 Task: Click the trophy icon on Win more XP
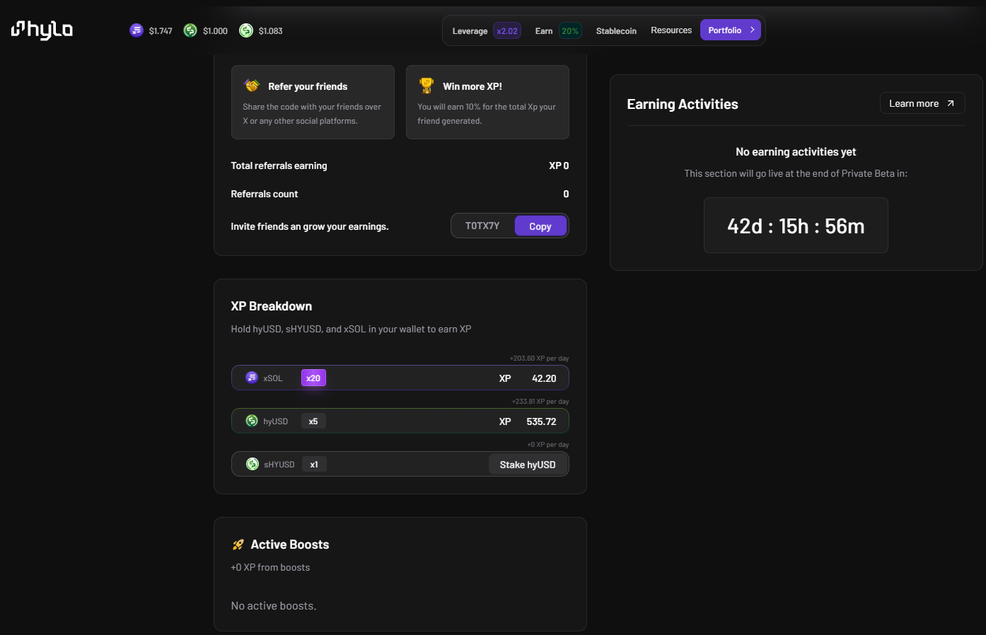pyautogui.click(x=427, y=86)
